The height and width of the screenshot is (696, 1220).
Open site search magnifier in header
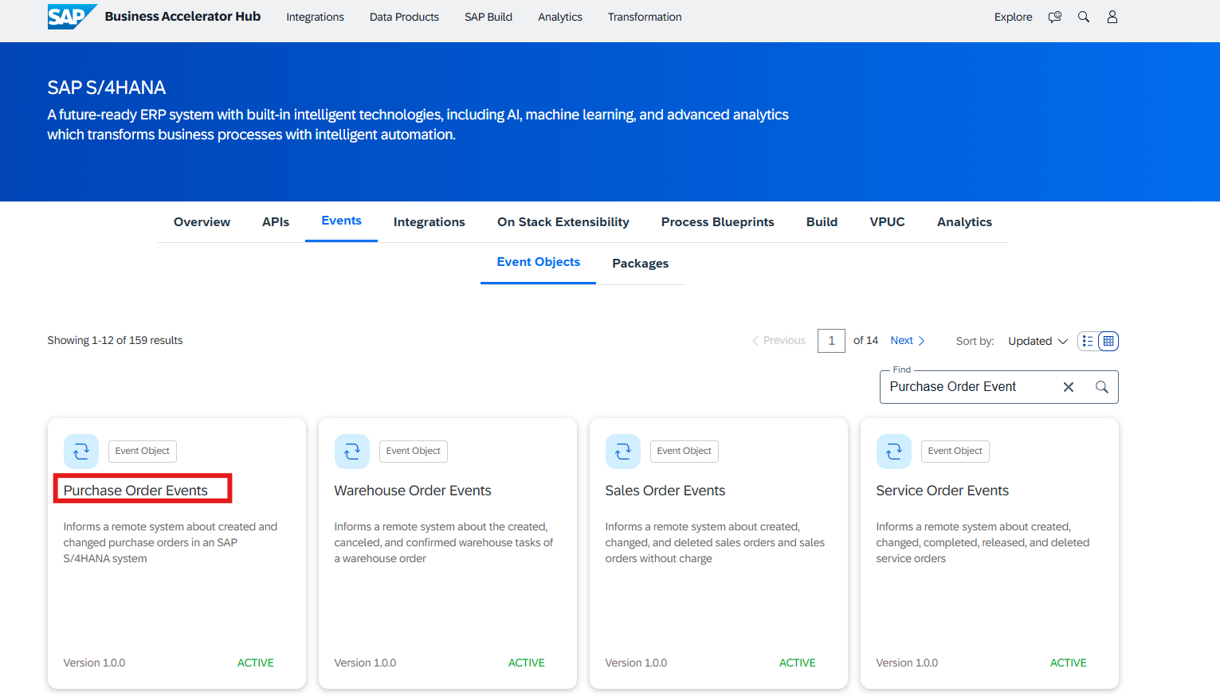point(1084,17)
